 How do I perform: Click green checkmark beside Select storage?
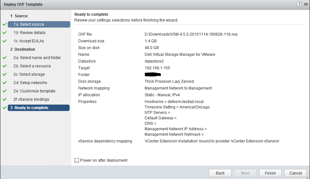(x=4, y=74)
